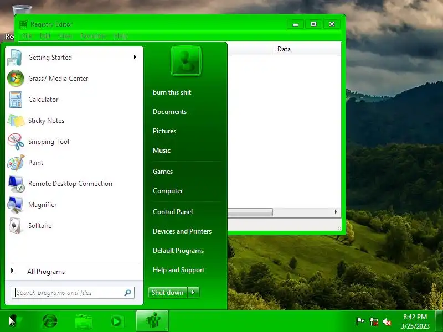Open Pictures from the Start menu

pyautogui.click(x=164, y=131)
